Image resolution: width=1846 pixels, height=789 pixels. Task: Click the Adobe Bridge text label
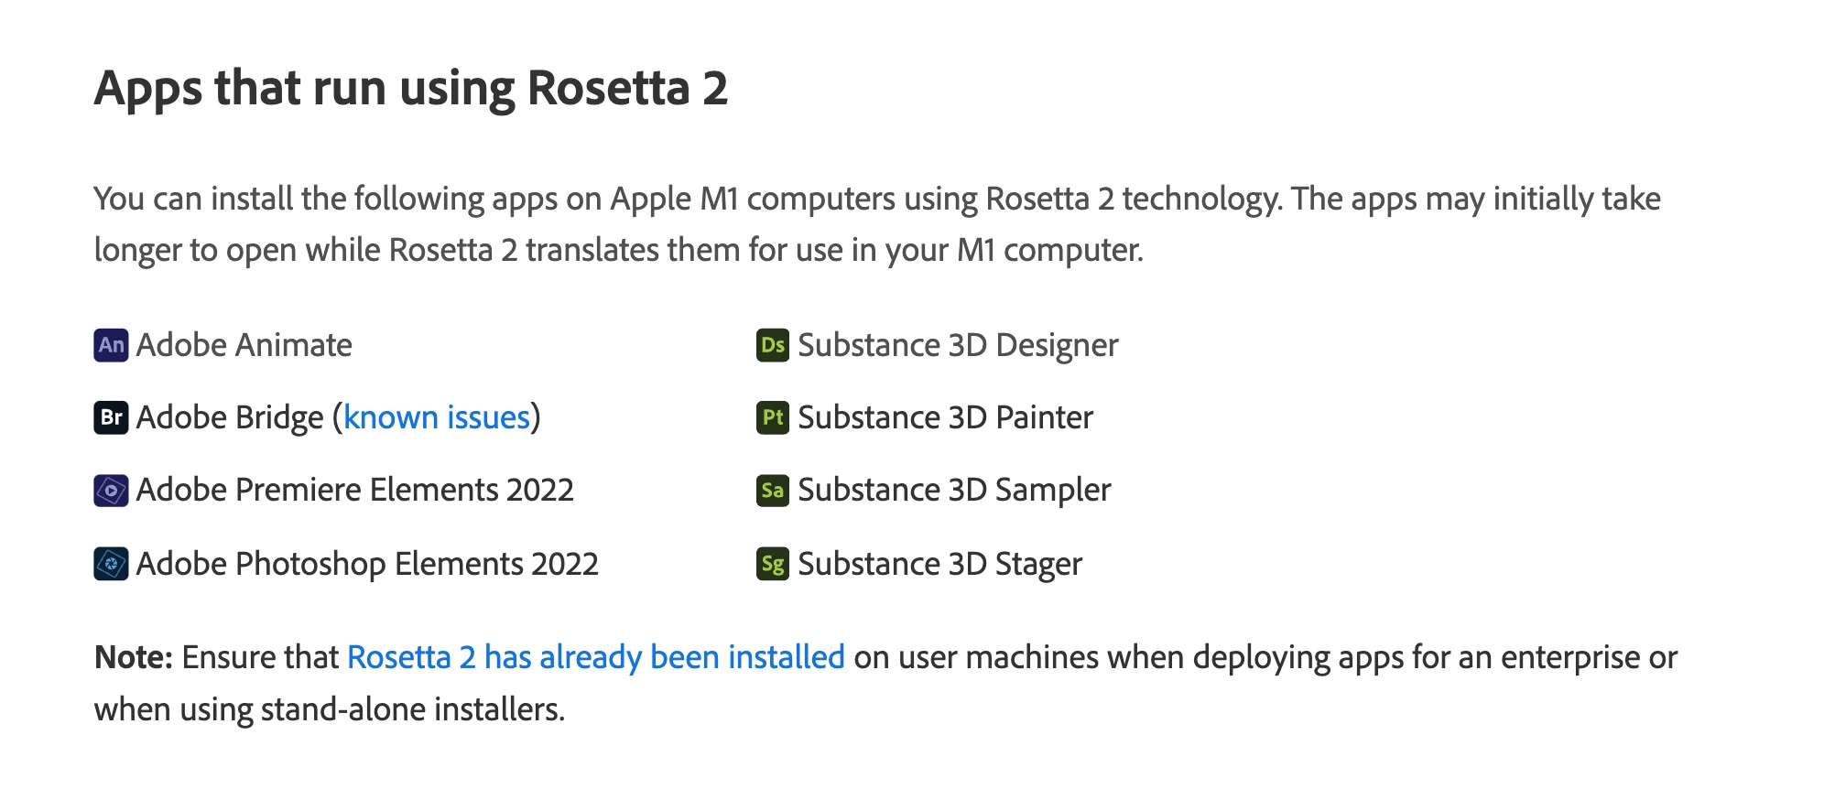pos(230,417)
